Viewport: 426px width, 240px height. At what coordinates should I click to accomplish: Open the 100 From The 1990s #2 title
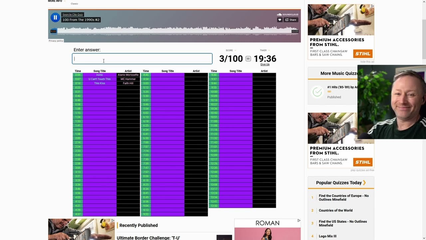(81, 20)
